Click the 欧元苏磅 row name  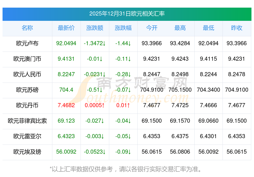pos(27,90)
